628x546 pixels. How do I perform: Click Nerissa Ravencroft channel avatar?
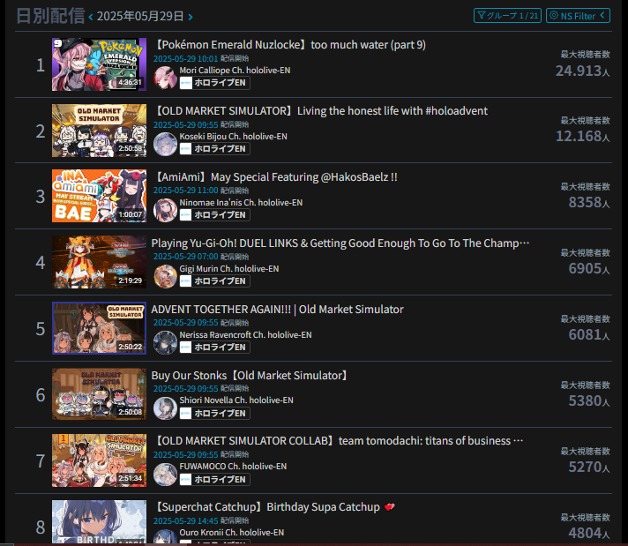point(165,341)
